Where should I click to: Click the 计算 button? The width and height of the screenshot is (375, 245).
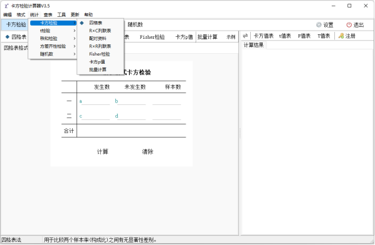102,152
